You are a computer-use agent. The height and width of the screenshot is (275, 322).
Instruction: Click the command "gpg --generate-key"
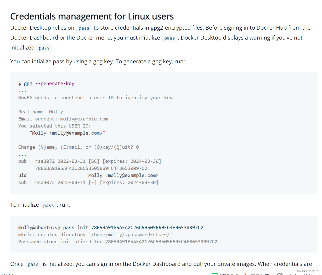pos(49,84)
